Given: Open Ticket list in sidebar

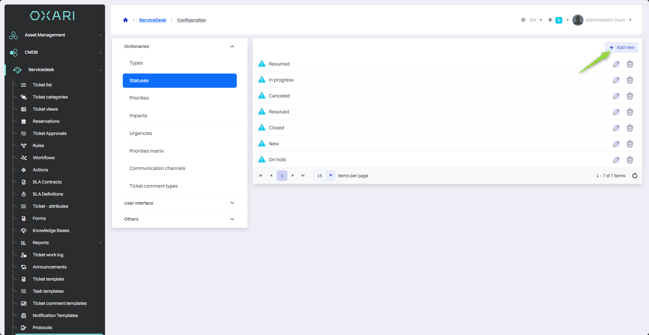Looking at the screenshot, I should click(x=42, y=85).
